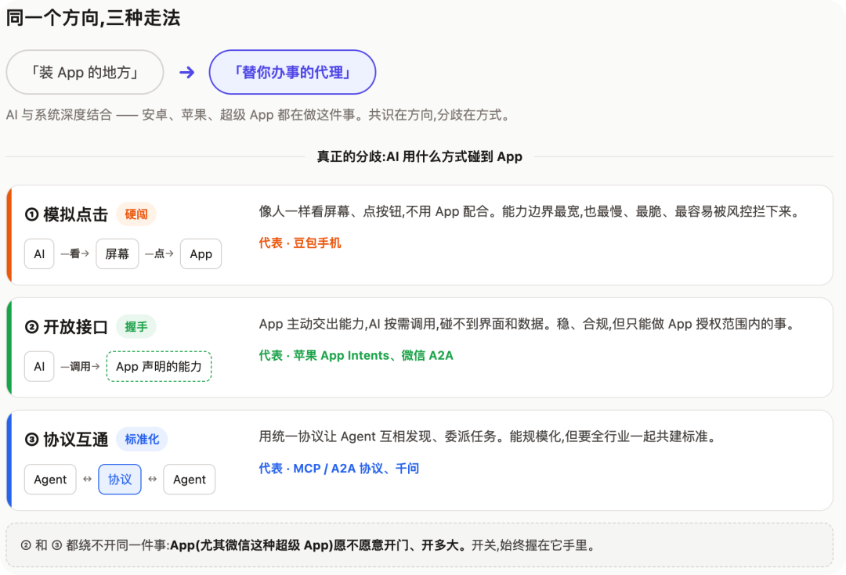Click the Agent box left of 协议
Viewport: 846px width, 575px height.
coord(50,479)
